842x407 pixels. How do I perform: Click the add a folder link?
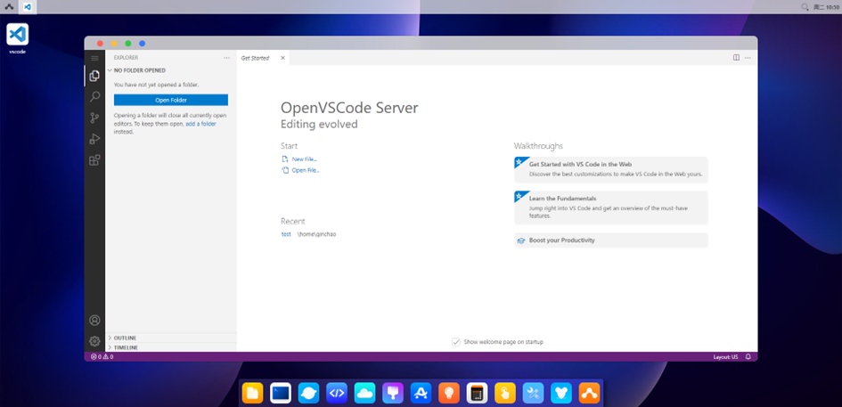[200, 124]
